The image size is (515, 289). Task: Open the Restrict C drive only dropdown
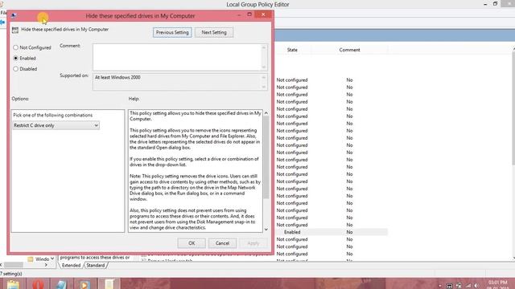(x=56, y=125)
